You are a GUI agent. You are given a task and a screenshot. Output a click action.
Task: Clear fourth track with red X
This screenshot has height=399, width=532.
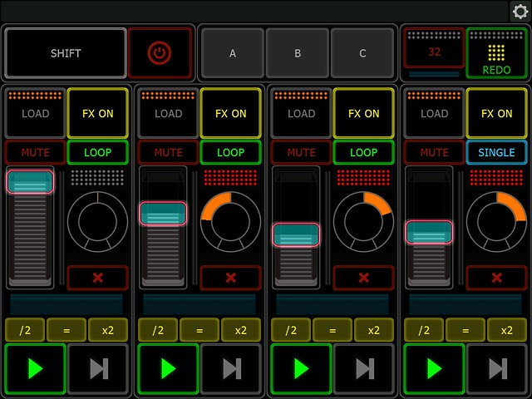coord(497,278)
